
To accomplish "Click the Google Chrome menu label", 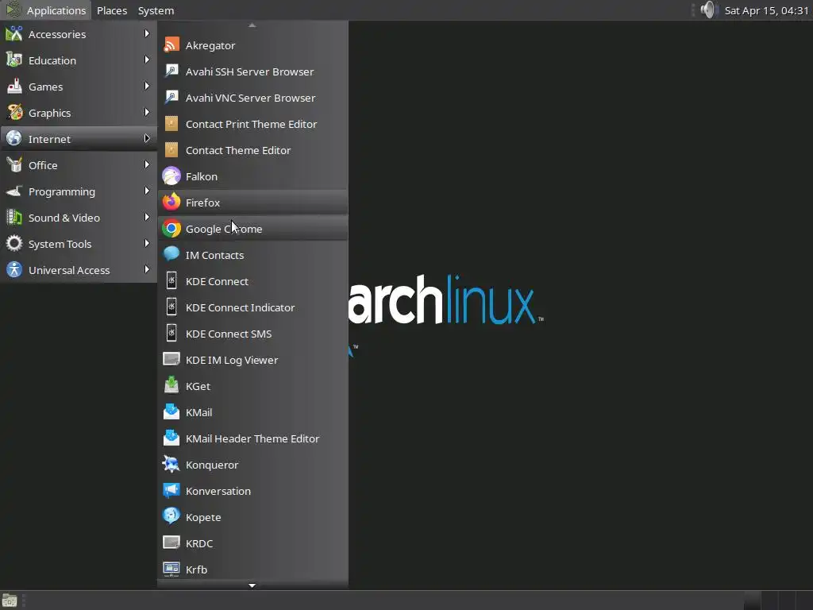I will (224, 229).
